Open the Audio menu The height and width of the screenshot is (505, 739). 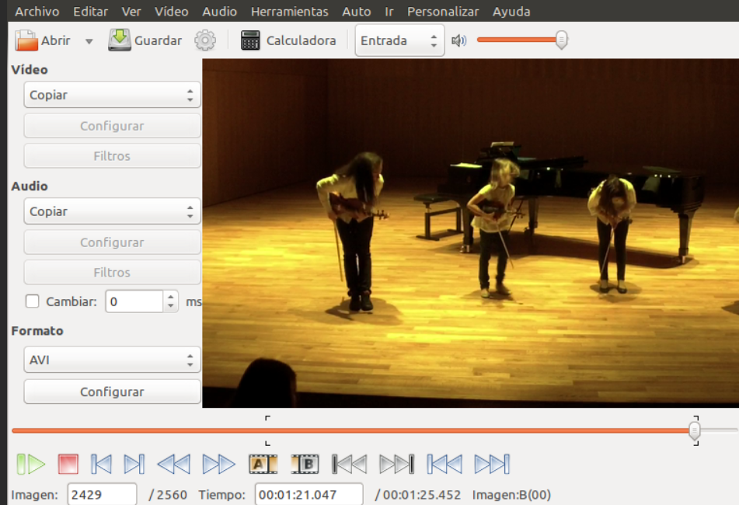tap(220, 12)
